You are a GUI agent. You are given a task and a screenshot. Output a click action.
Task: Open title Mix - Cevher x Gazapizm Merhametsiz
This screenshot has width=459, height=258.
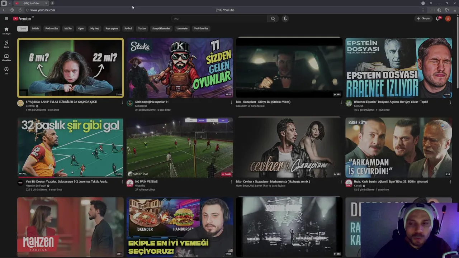coord(273,181)
